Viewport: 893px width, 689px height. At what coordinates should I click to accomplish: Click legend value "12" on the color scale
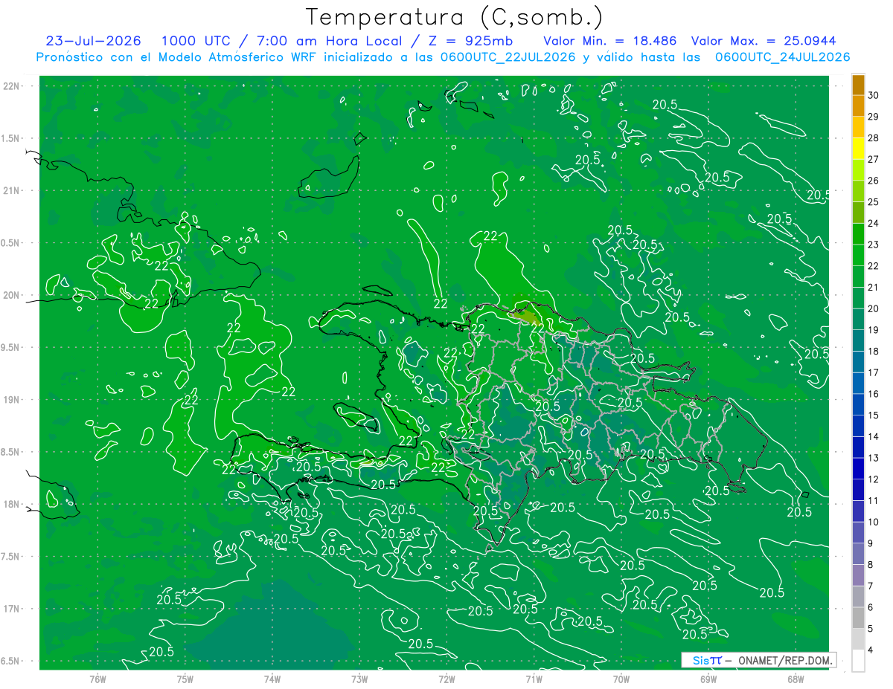tap(874, 479)
